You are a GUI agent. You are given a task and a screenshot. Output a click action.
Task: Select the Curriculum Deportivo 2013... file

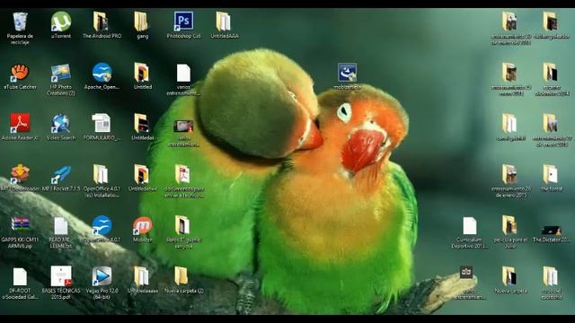coord(469,225)
